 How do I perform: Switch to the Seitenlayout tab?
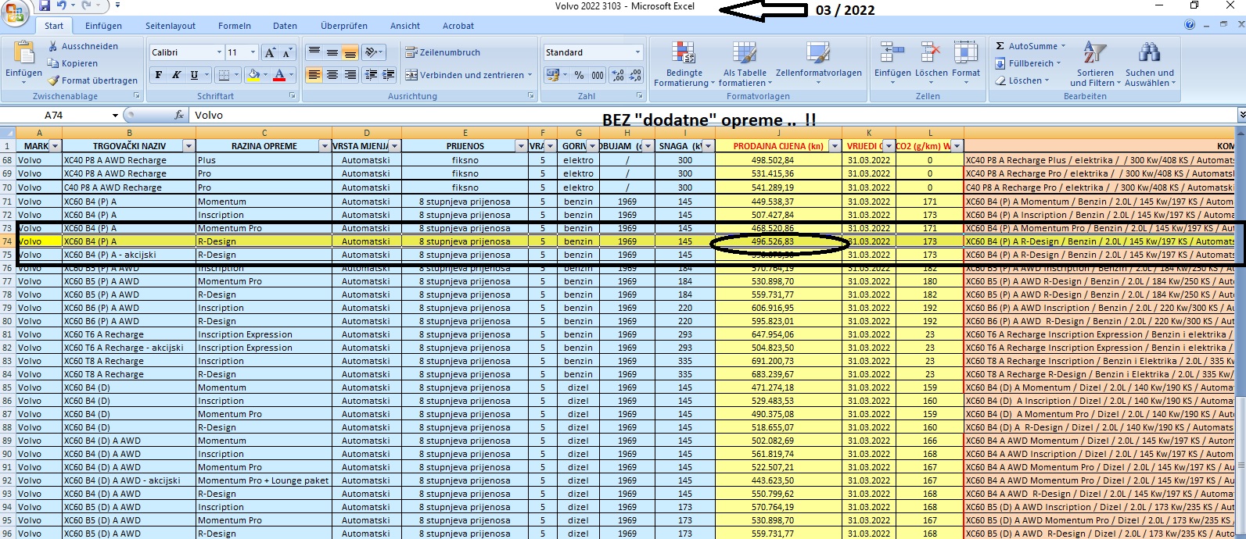coord(171,26)
